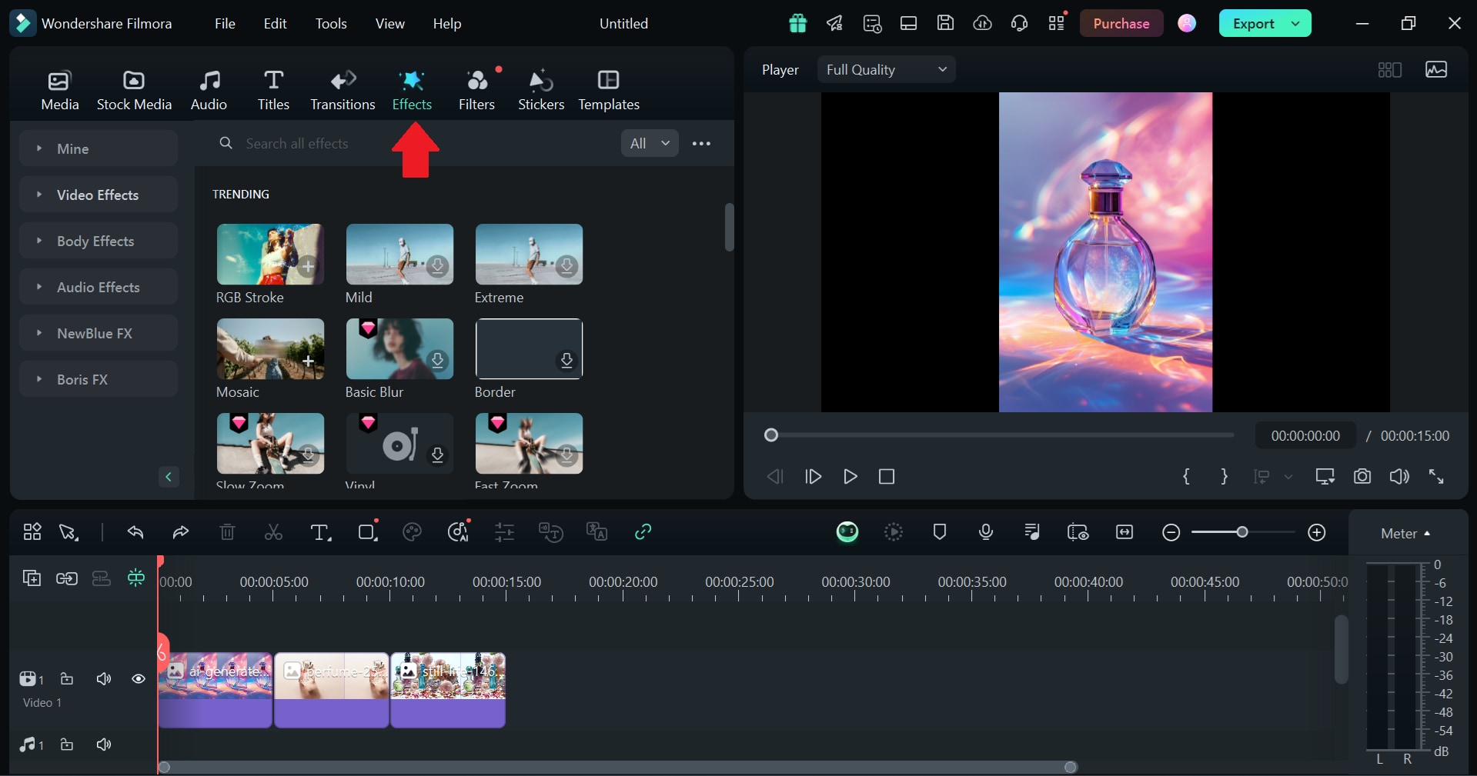Expand the Mine category
Viewport: 1477px width, 776px height.
[x=99, y=148]
